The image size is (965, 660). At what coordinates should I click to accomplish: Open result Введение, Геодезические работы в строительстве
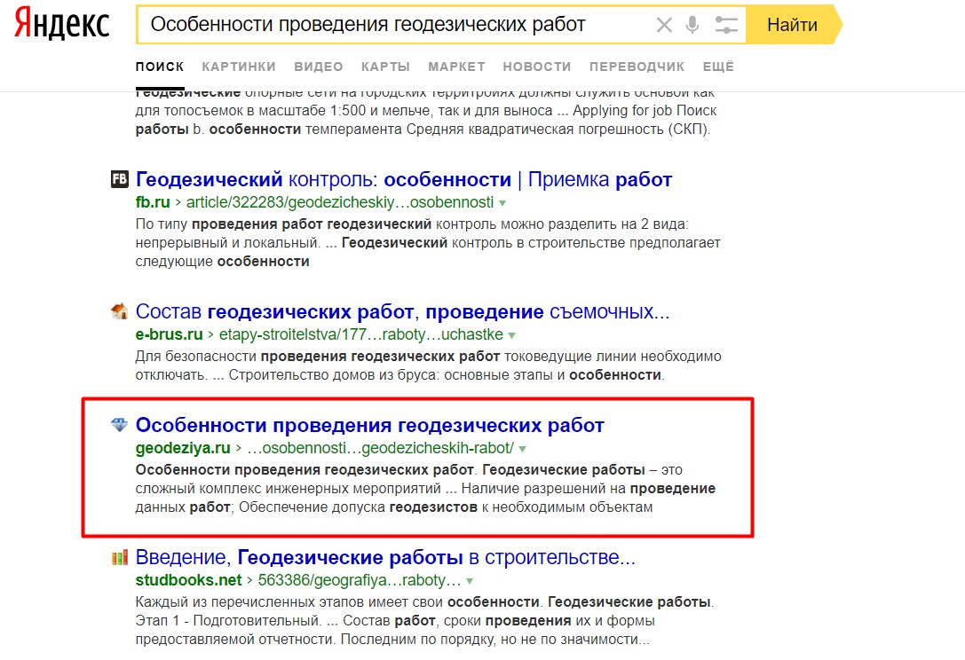point(385,557)
